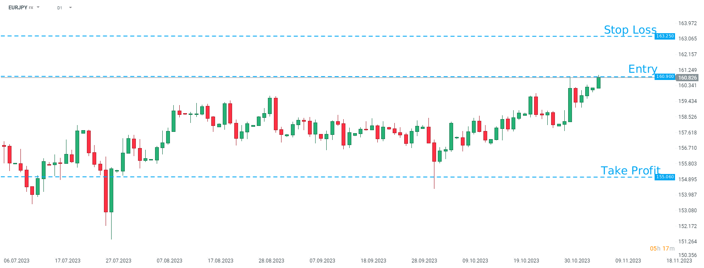Click the EURJPY symbol name

pos(18,8)
